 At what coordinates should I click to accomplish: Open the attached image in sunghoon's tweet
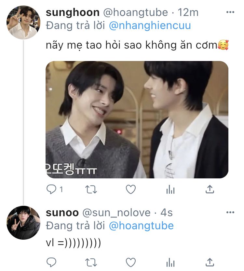(x=137, y=120)
